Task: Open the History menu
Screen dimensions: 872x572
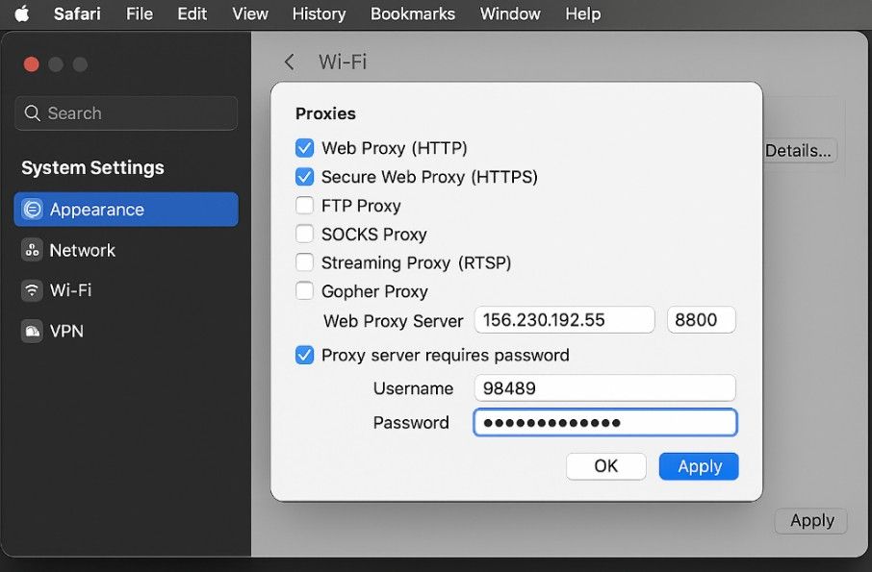Action: point(319,13)
